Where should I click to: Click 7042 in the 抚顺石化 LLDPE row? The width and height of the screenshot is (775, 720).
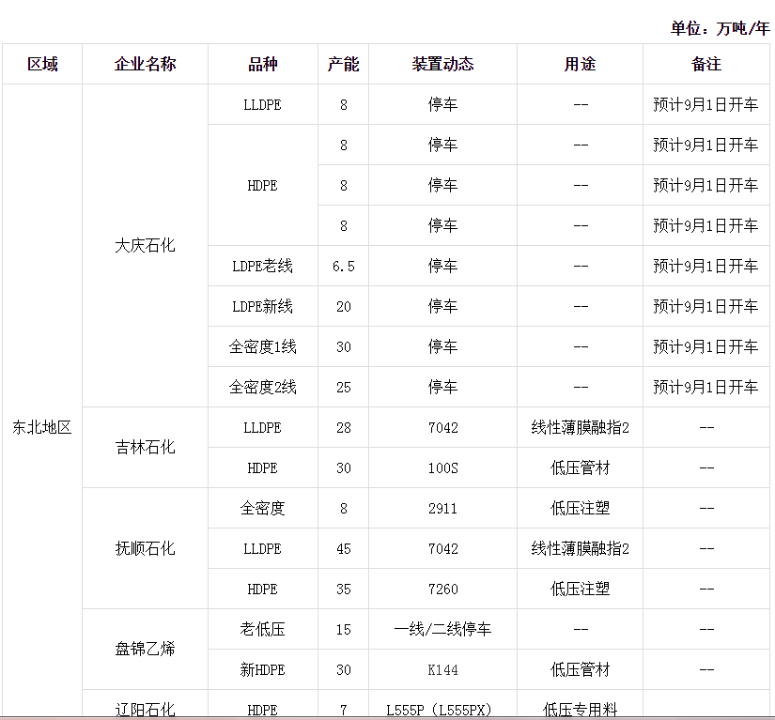pyautogui.click(x=442, y=548)
